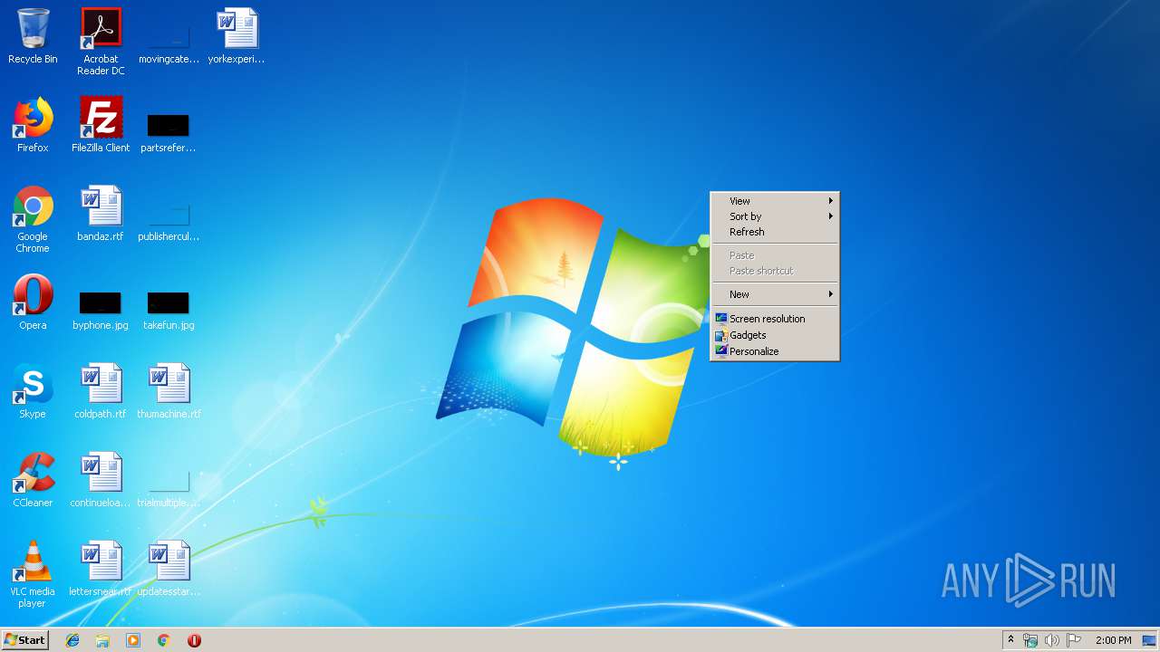Viewport: 1160px width, 652px height.
Task: Launch Internet Explorer from taskbar
Action: (x=72, y=640)
